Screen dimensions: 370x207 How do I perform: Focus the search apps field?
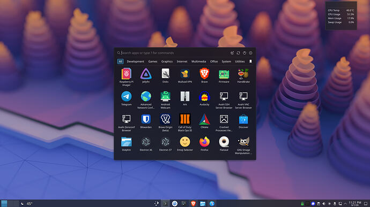(172, 53)
